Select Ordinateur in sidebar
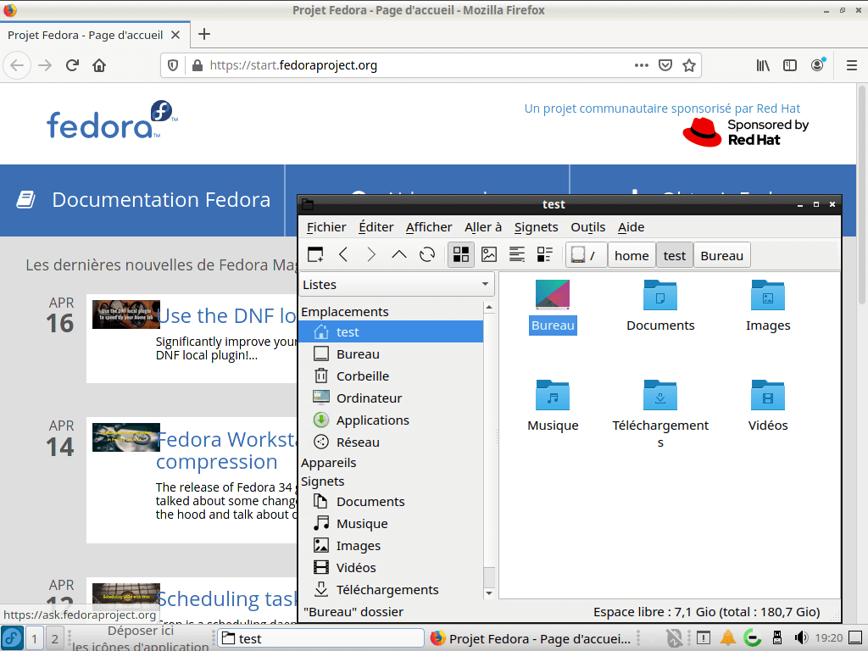The height and width of the screenshot is (651, 868). (391, 398)
